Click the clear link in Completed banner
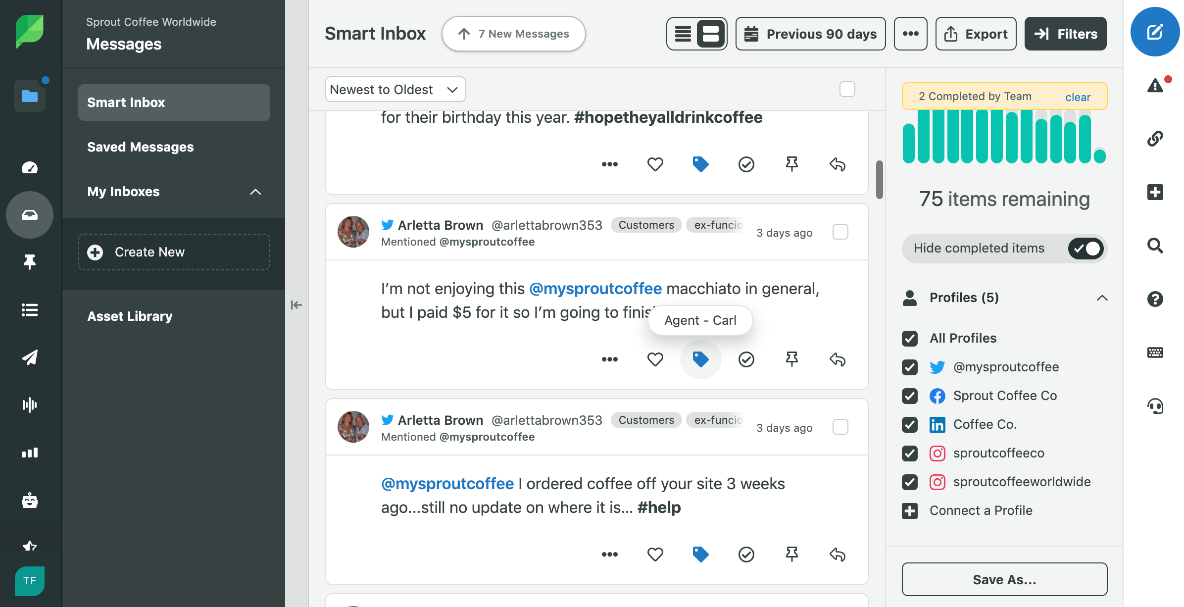 coord(1078,97)
